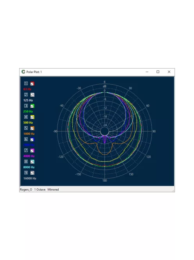Select the red 63 Hz label
The height and width of the screenshot is (260, 194).
(27, 89)
